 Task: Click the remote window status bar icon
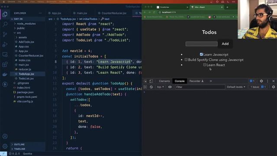[x=3, y=153]
